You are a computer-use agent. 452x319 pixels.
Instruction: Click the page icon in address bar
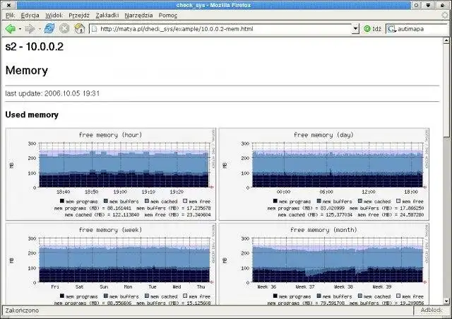tap(94, 29)
